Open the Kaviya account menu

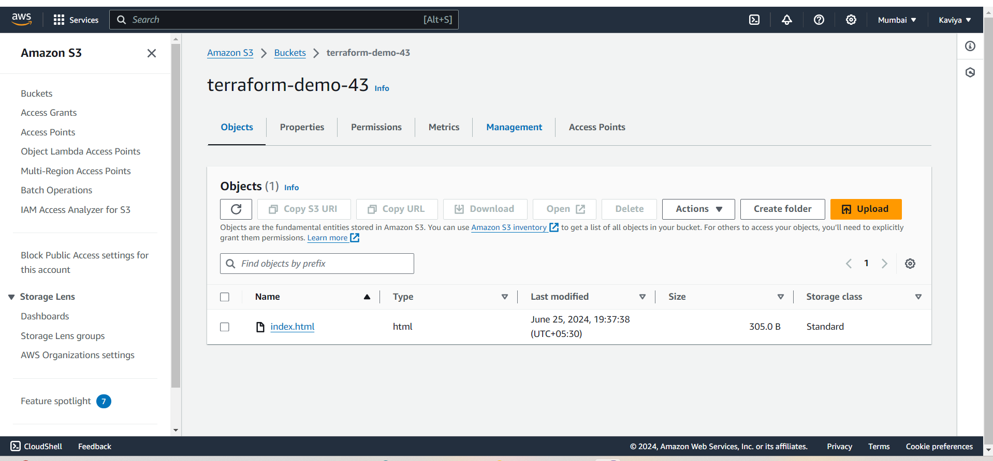pos(954,20)
